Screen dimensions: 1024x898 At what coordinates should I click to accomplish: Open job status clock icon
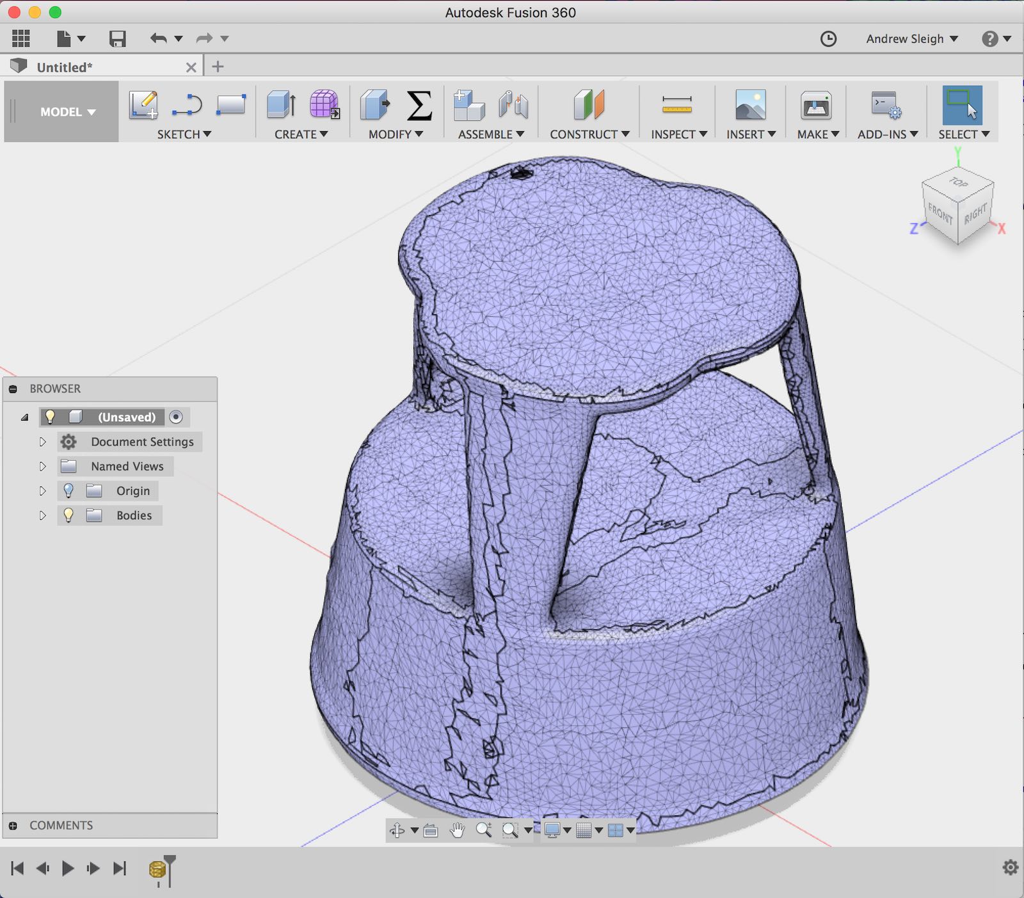tap(828, 39)
